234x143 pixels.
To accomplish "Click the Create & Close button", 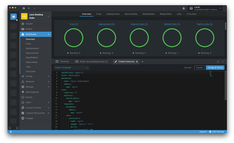I will pos(215,67).
